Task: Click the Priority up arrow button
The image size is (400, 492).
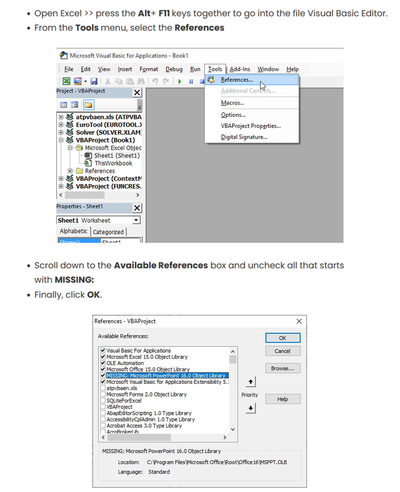Action: point(251,382)
